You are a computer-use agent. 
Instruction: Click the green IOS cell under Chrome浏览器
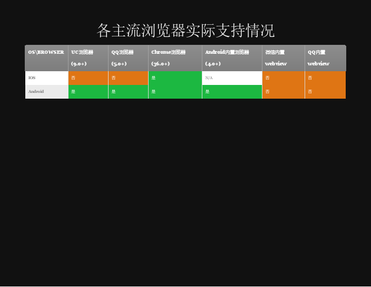coord(175,78)
